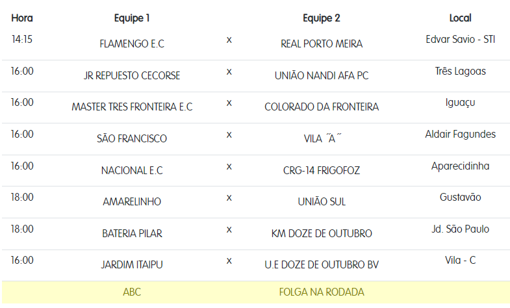Click the Equipe 2 column header
This screenshot has width=510, height=308.
pos(321,18)
